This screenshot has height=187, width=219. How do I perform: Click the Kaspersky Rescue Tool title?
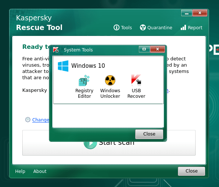[x=39, y=23]
